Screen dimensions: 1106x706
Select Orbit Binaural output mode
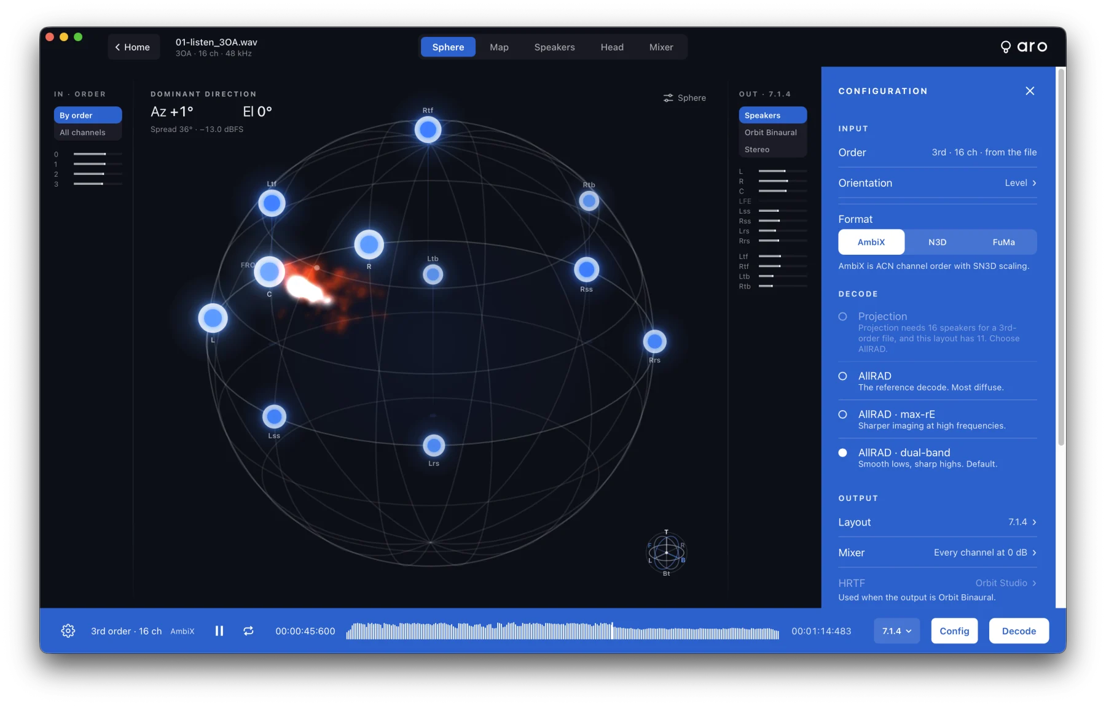(x=772, y=133)
